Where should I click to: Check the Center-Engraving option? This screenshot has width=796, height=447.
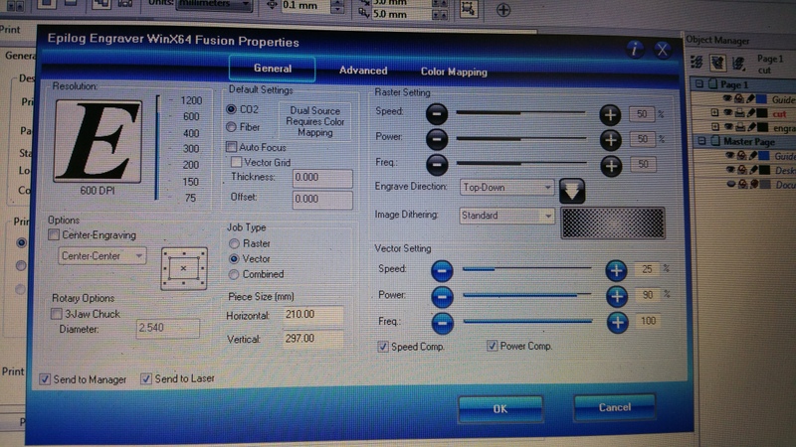54,234
